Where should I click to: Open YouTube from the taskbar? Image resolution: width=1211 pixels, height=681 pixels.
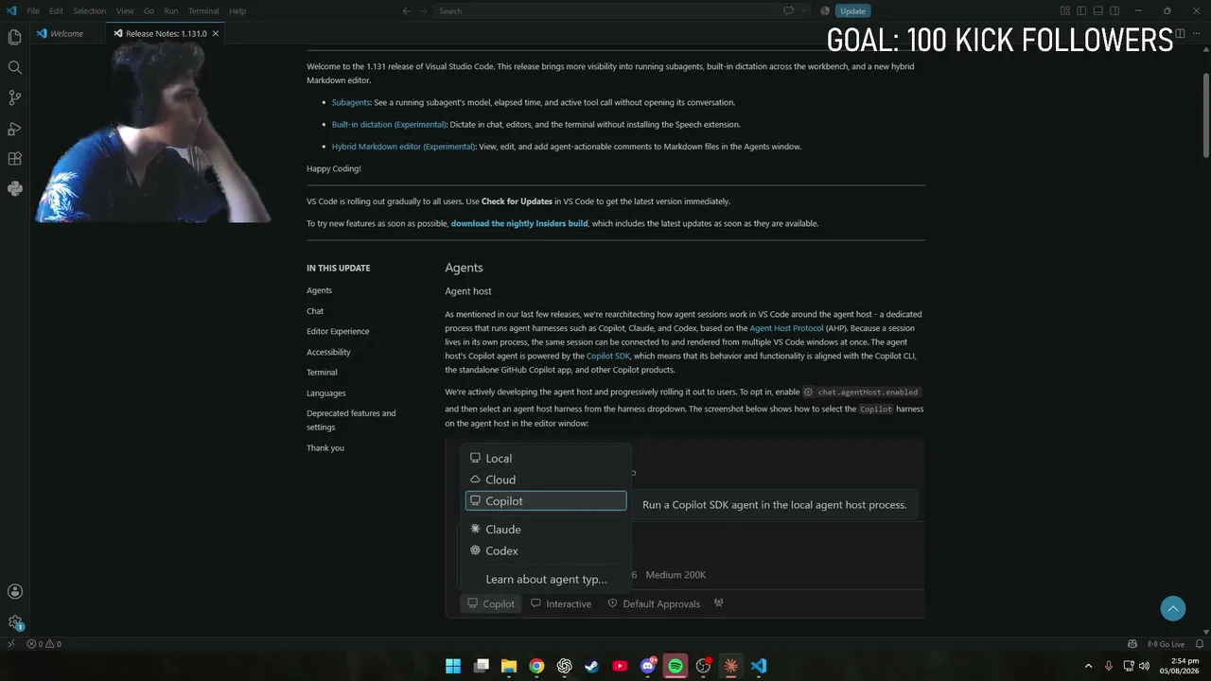point(620,666)
